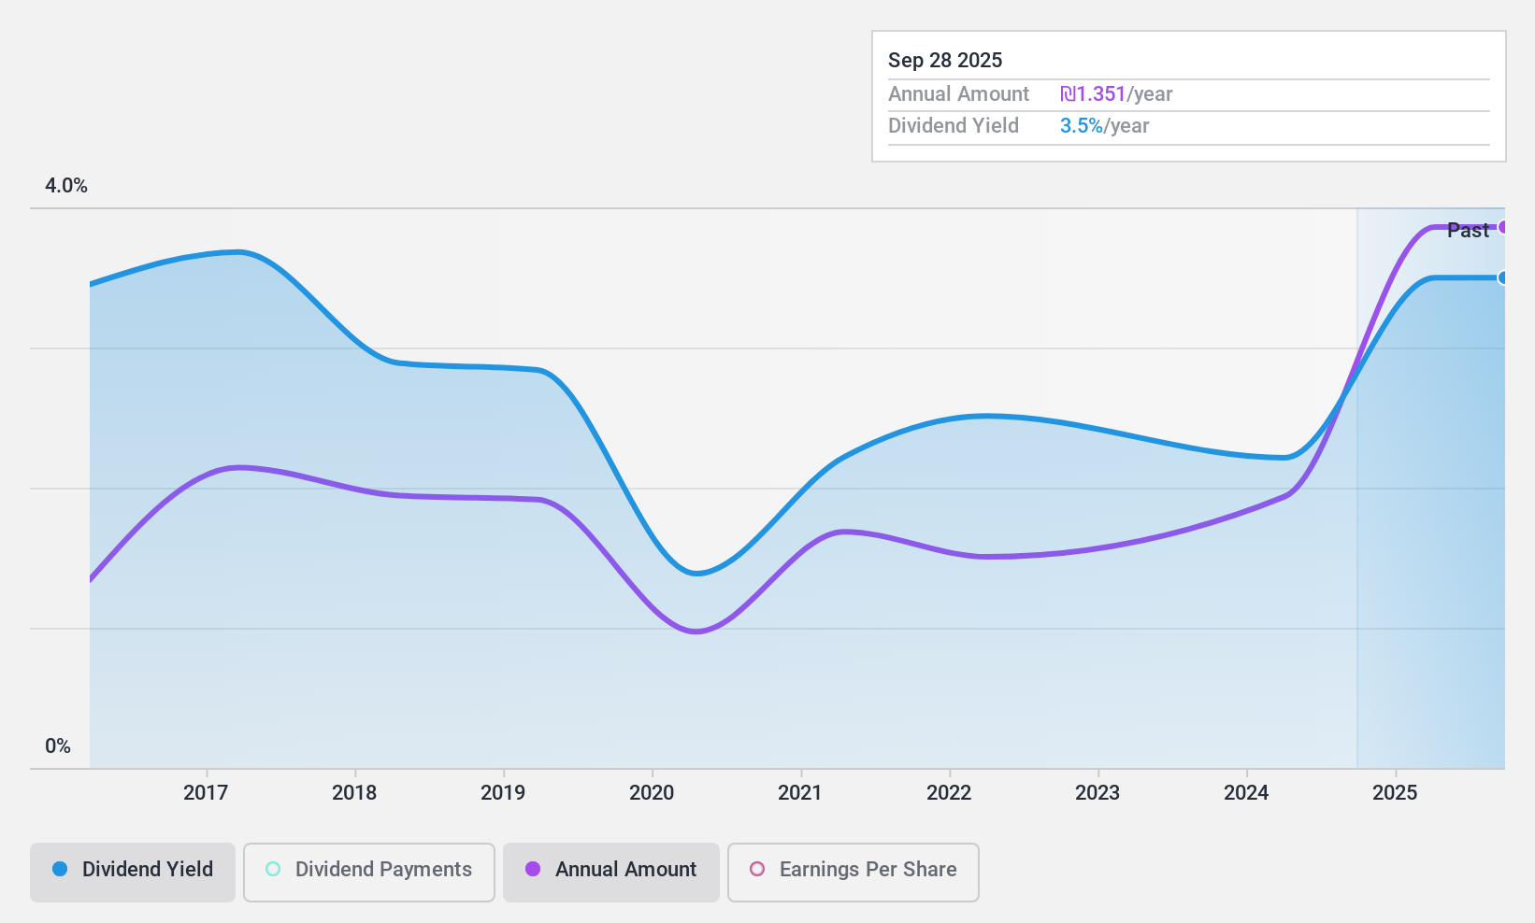Expand the Dividend Payments legend entry

click(368, 870)
